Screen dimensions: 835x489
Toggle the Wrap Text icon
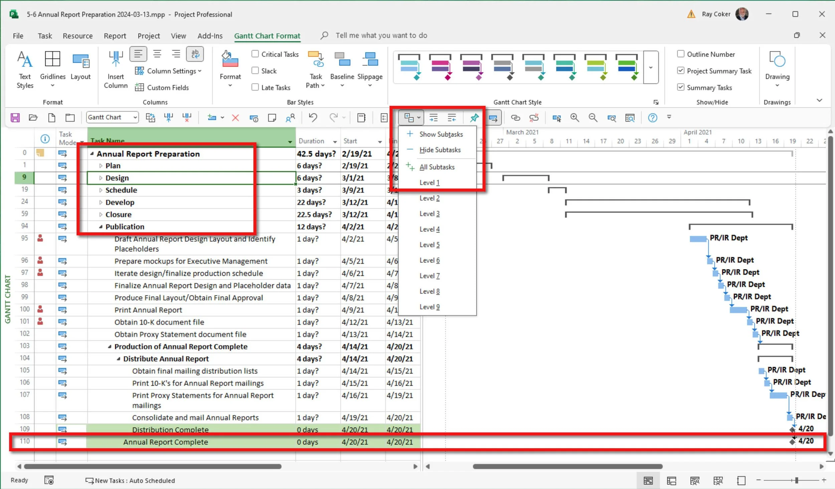195,54
